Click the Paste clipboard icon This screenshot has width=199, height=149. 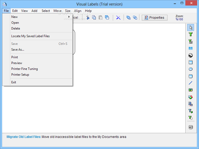coord(101,17)
